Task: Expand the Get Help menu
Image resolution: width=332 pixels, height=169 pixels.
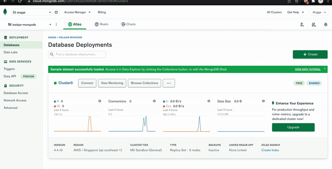Action: coord(295,12)
